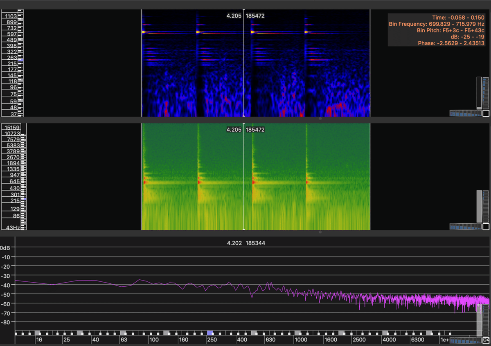Click horizontal zoom wheel in green spectrogram pane
The height and width of the screenshot is (346, 491).
pos(465,227)
